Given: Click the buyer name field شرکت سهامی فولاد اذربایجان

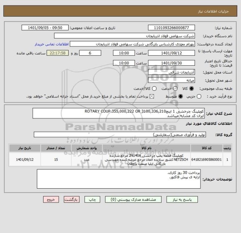Looking at the screenshot, I should point(124,36).
